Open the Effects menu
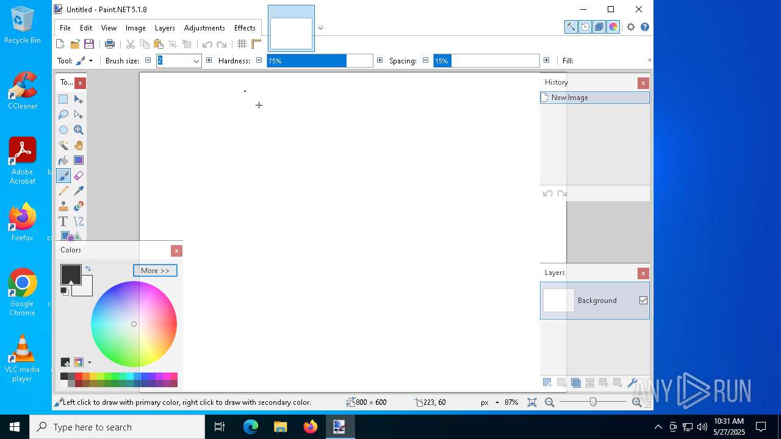The height and width of the screenshot is (439, 781). [x=245, y=28]
